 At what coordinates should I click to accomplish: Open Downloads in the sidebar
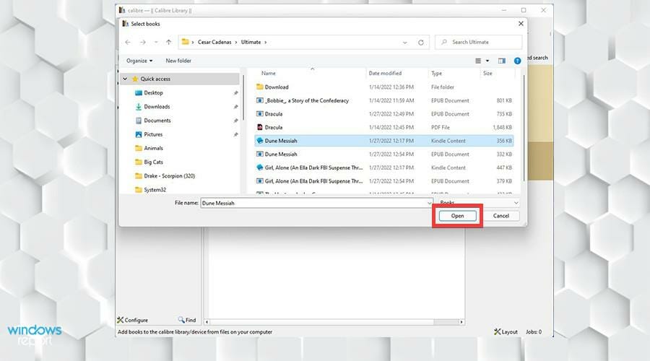(x=157, y=107)
